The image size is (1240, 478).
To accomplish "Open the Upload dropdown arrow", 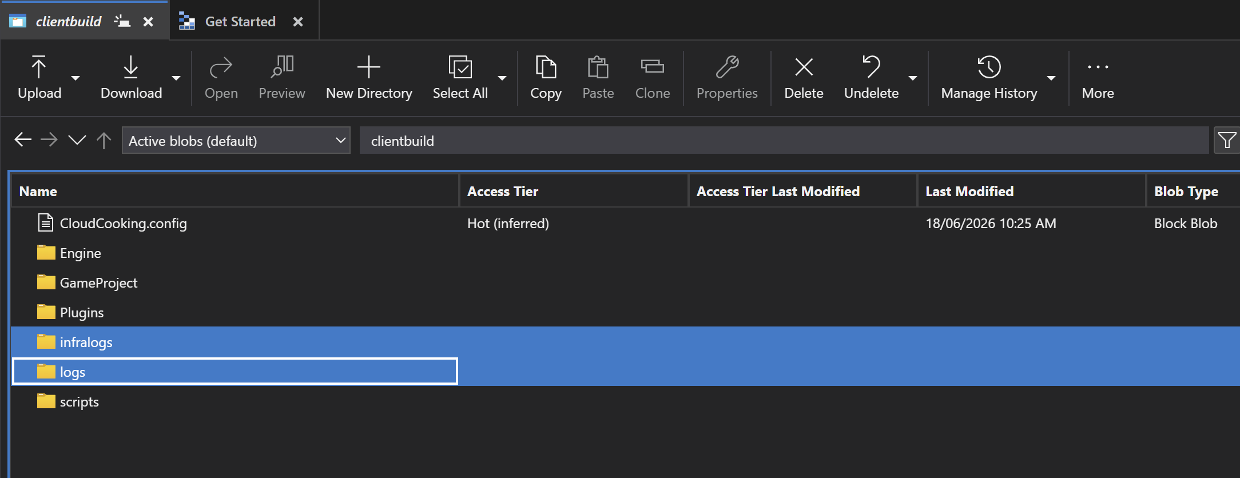I will pyautogui.click(x=75, y=78).
